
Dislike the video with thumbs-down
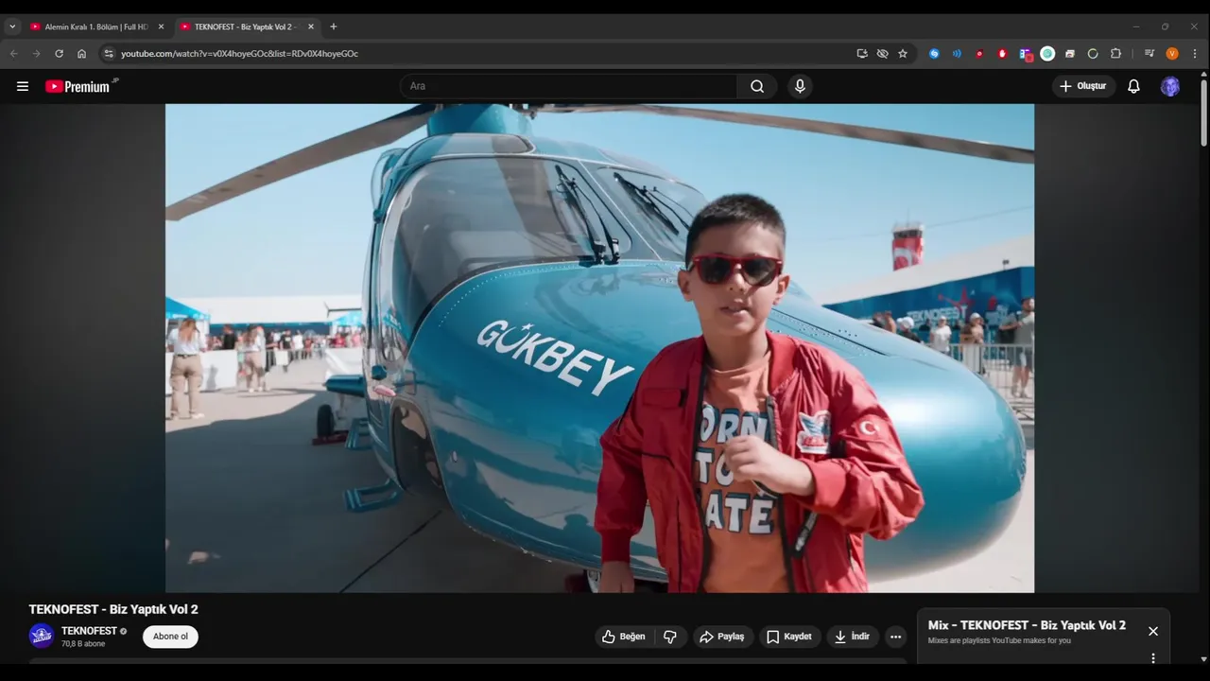point(670,637)
